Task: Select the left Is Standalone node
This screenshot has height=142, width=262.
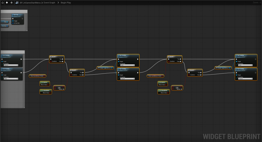Action: [x=46, y=90]
